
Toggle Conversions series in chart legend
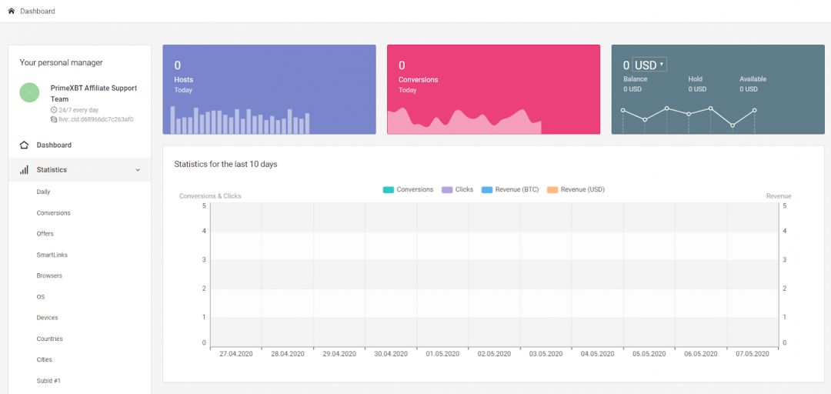coord(409,189)
